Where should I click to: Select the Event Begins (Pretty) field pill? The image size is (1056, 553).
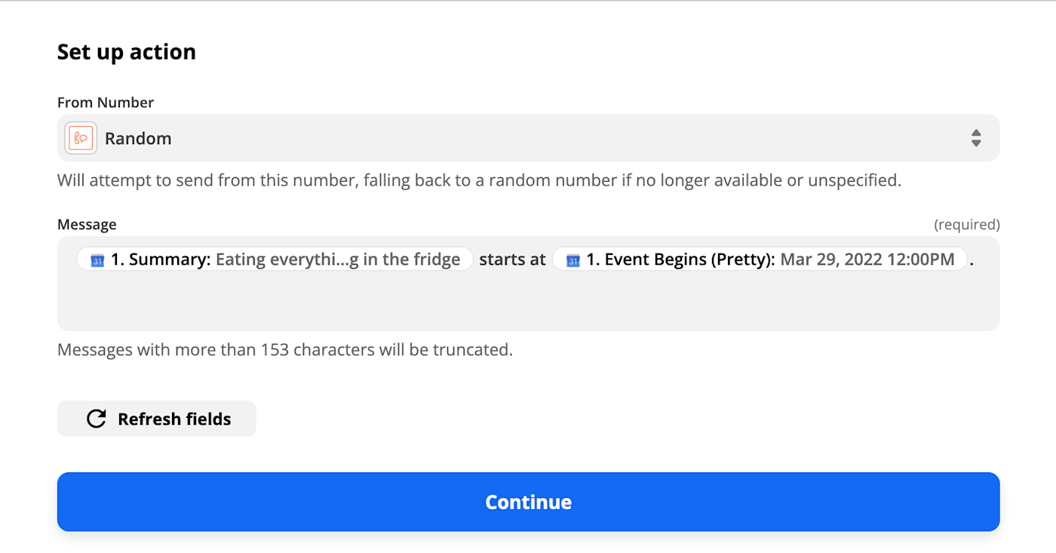(x=759, y=260)
